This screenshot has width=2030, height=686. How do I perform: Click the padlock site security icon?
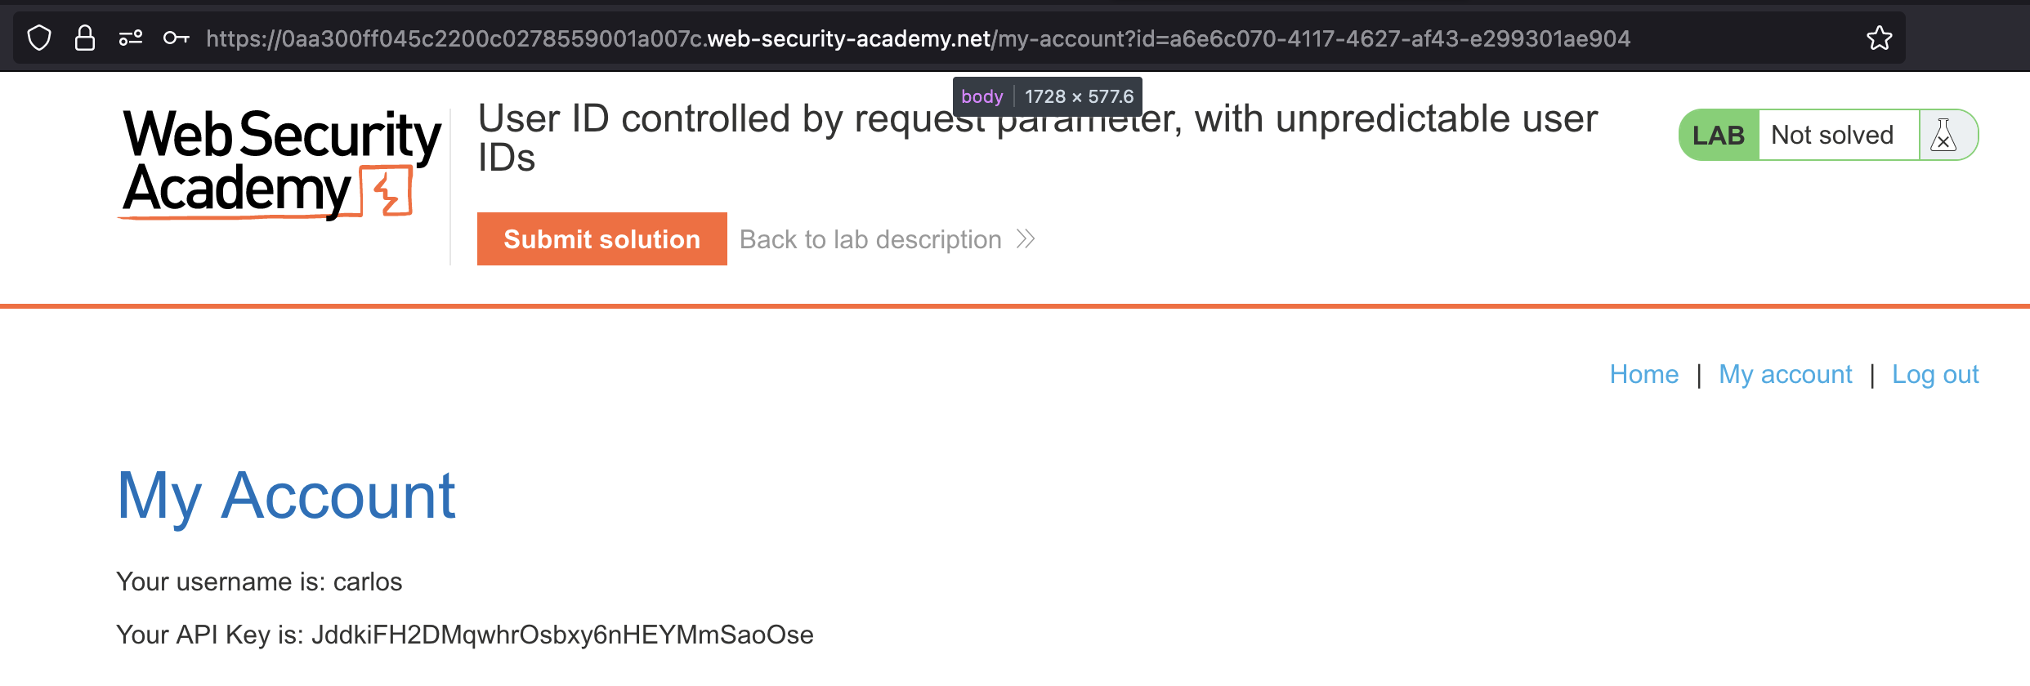(85, 38)
